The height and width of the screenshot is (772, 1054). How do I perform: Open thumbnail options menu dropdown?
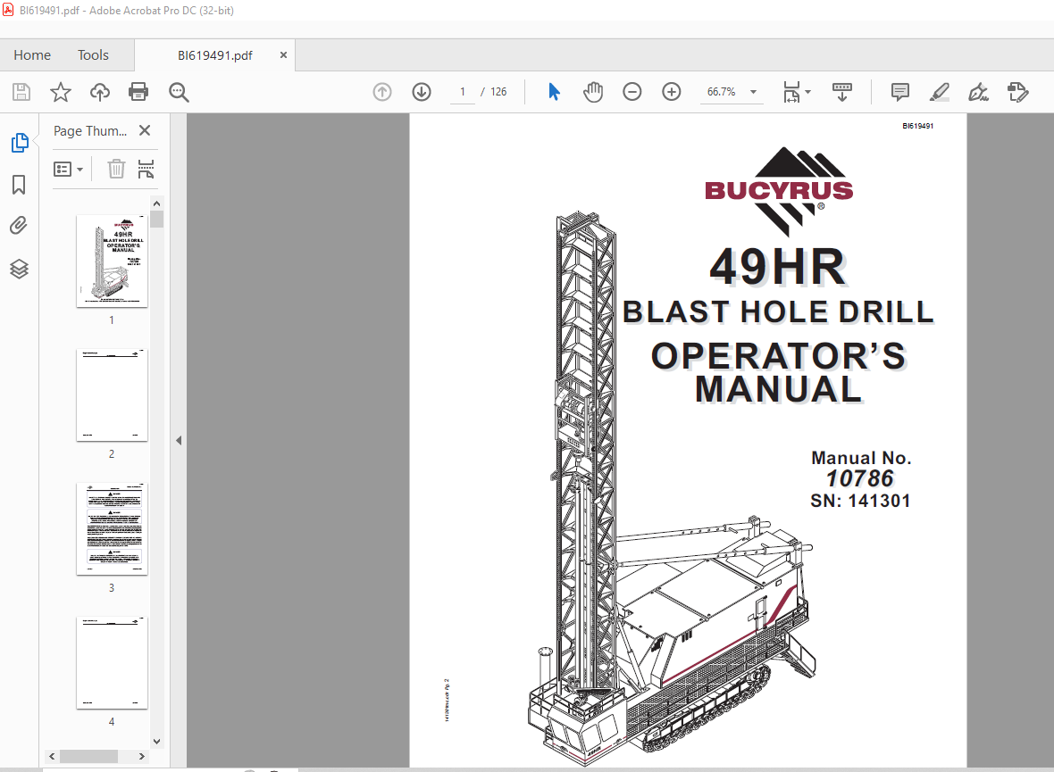(69, 170)
